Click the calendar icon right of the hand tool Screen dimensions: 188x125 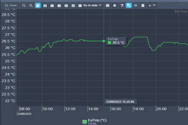(45, 6)
